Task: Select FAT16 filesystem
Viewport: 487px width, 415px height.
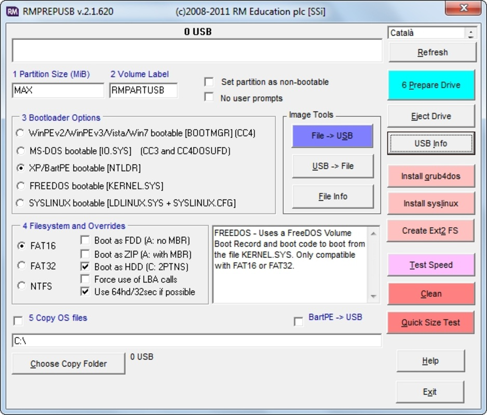Action: coord(21,245)
